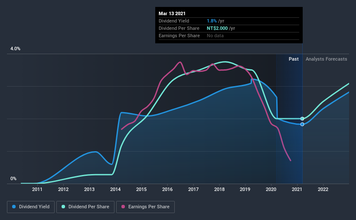Click the 2011 x-axis year label
The height and width of the screenshot is (220, 356).
pos(37,189)
